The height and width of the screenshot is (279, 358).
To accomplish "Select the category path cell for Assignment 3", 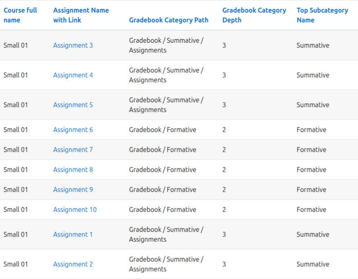I will pyautogui.click(x=166, y=45).
